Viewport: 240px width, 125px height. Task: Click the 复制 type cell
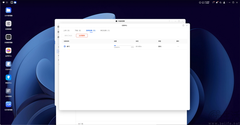tap(160, 46)
